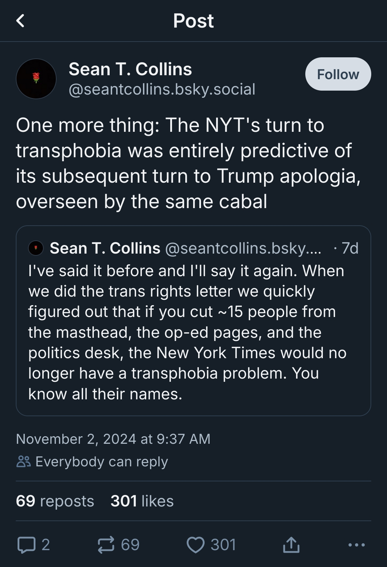
Task: View the list of 69 reposts
Action: pyautogui.click(x=55, y=501)
